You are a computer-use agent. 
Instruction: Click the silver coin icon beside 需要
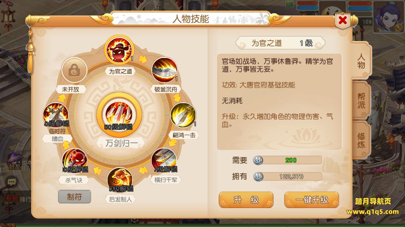[258, 160]
